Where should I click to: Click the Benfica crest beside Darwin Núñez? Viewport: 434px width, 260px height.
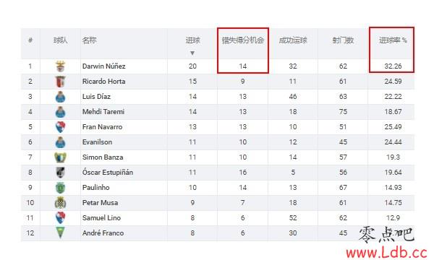60,66
